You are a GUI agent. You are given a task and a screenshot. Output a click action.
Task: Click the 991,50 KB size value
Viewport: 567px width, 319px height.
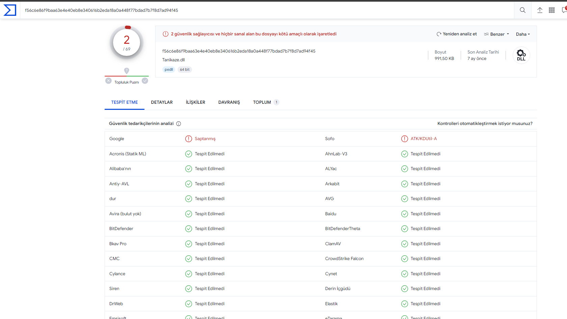coord(444,59)
